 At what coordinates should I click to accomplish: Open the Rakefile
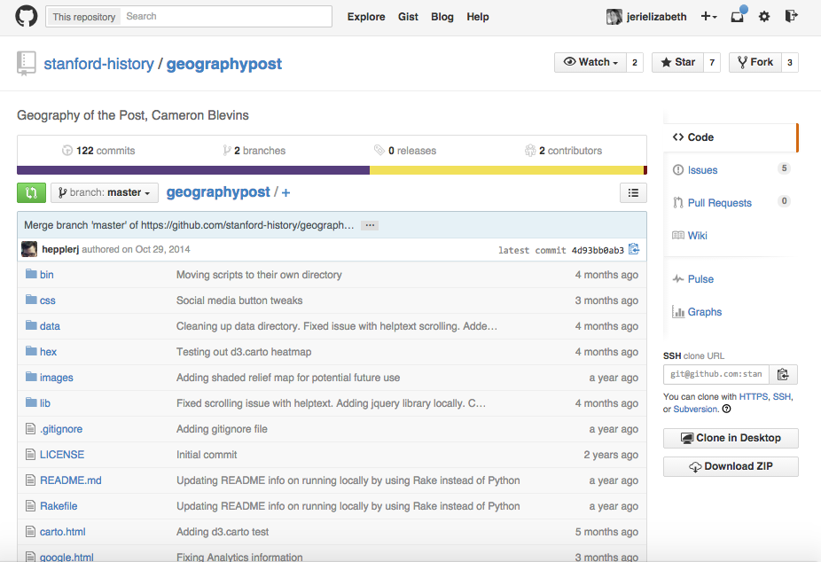pyautogui.click(x=59, y=506)
